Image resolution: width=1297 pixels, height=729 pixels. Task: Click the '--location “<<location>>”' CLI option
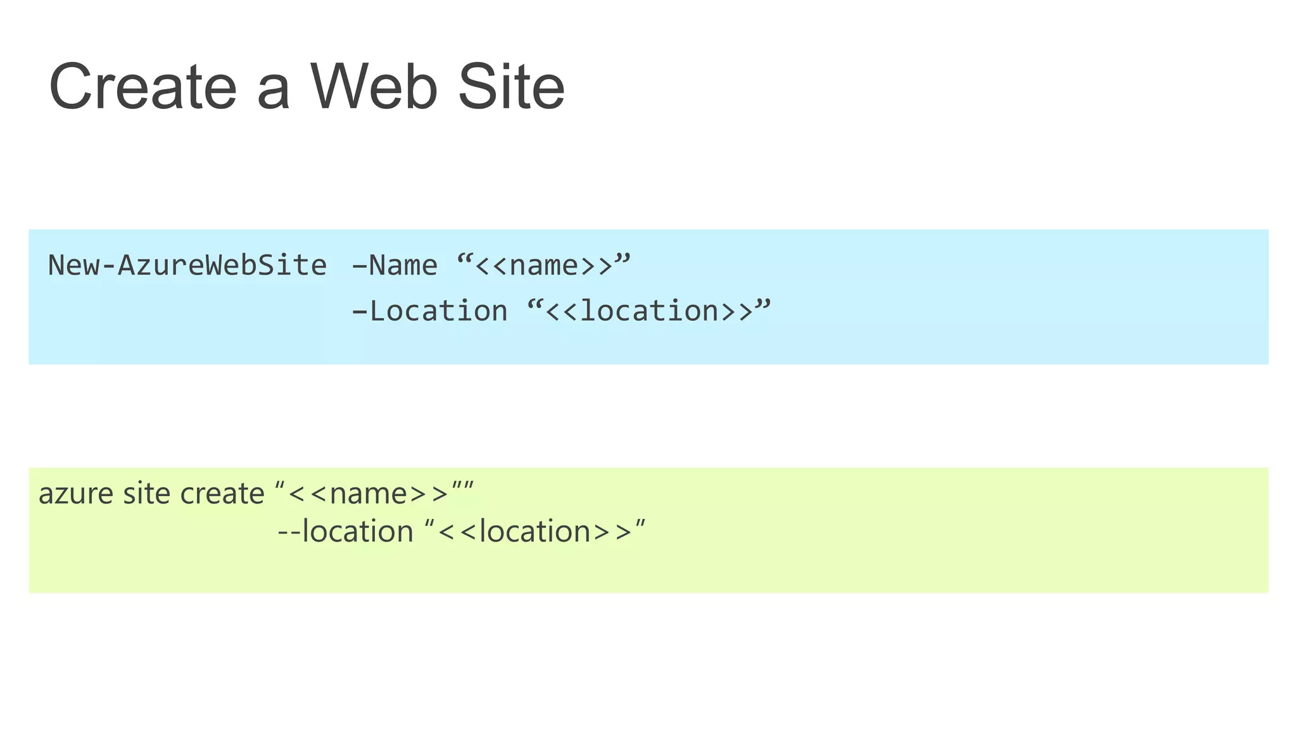point(462,531)
